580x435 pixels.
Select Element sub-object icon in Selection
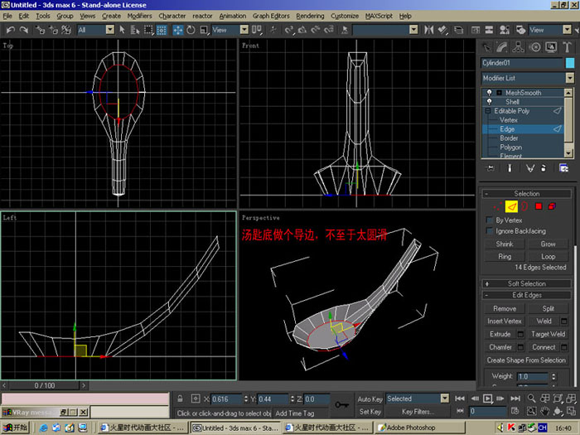pyautogui.click(x=552, y=206)
